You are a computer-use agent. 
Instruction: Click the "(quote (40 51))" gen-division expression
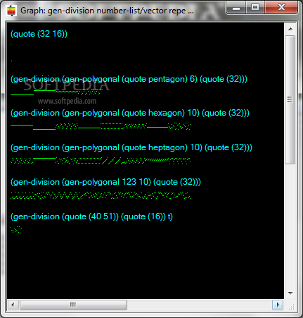click(91, 216)
